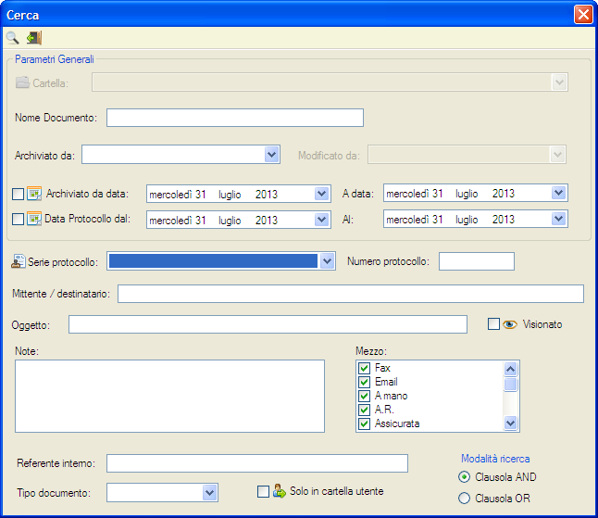
Task: Open the Archiviato da data date picker
Action: coord(322,194)
